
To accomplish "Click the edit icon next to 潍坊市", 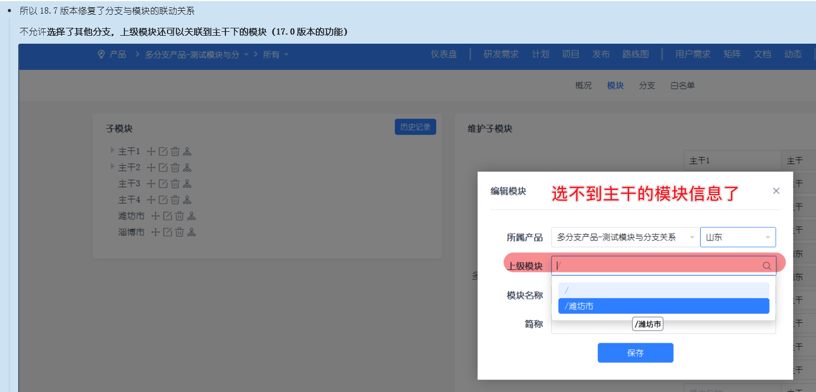I will point(168,216).
